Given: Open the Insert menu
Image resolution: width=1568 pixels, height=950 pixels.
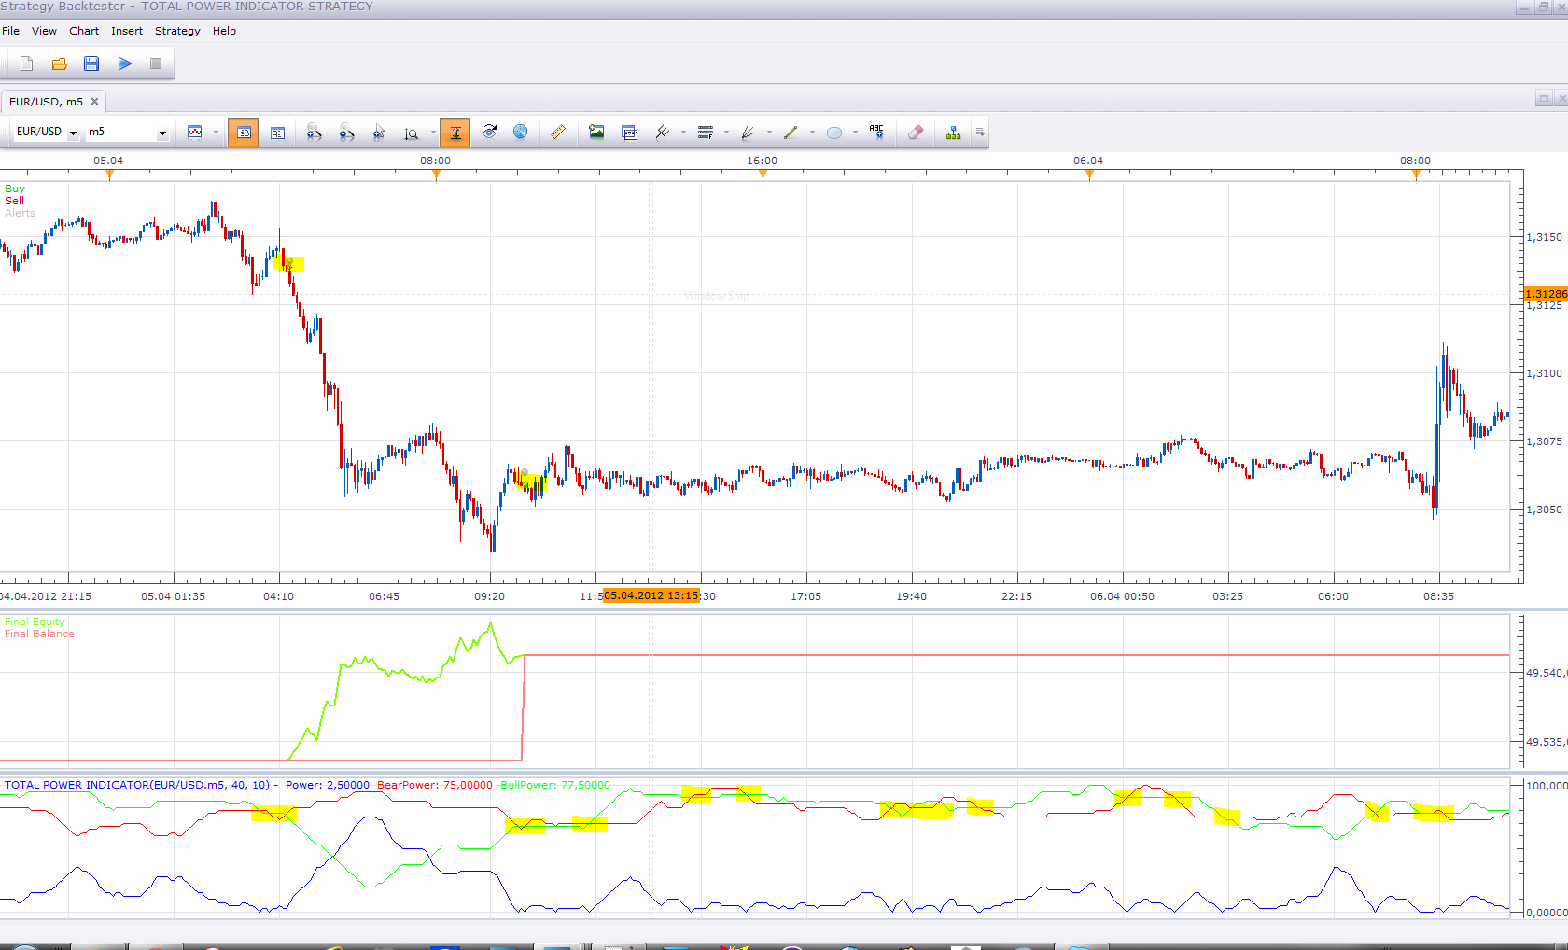Looking at the screenshot, I should click(127, 31).
